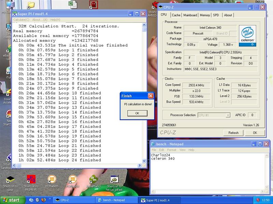Open the Format menu in Notepad
This screenshot has height=204, width=273.
coord(172,150)
